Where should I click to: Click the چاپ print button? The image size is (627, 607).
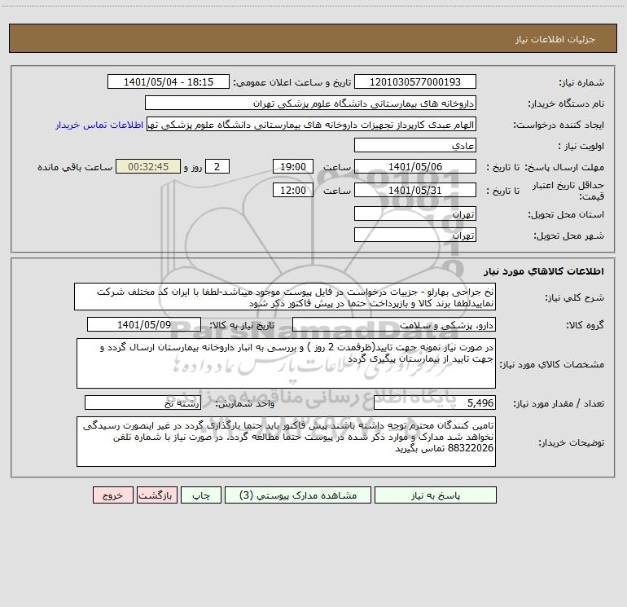point(201,495)
